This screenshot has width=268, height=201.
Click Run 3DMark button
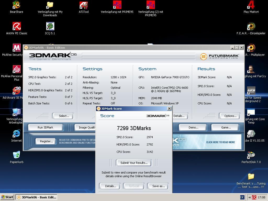(46, 127)
